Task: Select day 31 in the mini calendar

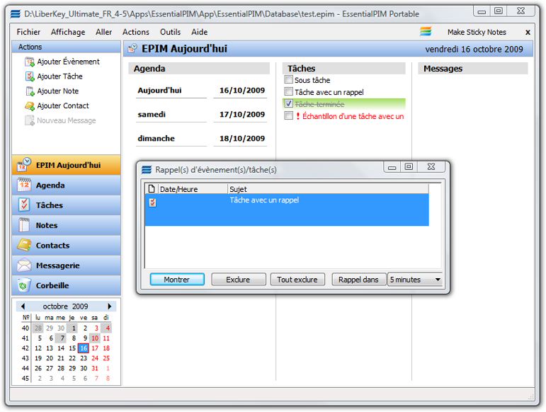Action: [x=95, y=368]
